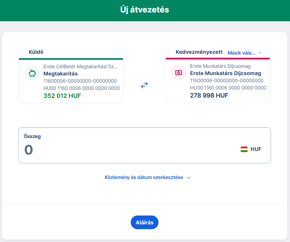This screenshot has width=290, height=242.
Task: Click the Erste CélBetét Megtakarítási Sz... account name
Action: 80,67
